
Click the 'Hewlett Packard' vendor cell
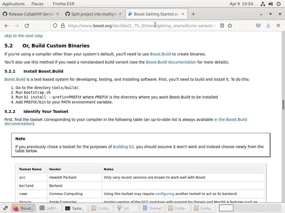[x=74, y=177]
